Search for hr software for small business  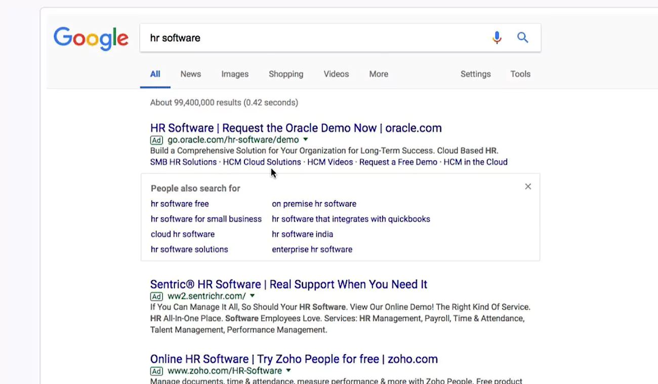(x=206, y=219)
